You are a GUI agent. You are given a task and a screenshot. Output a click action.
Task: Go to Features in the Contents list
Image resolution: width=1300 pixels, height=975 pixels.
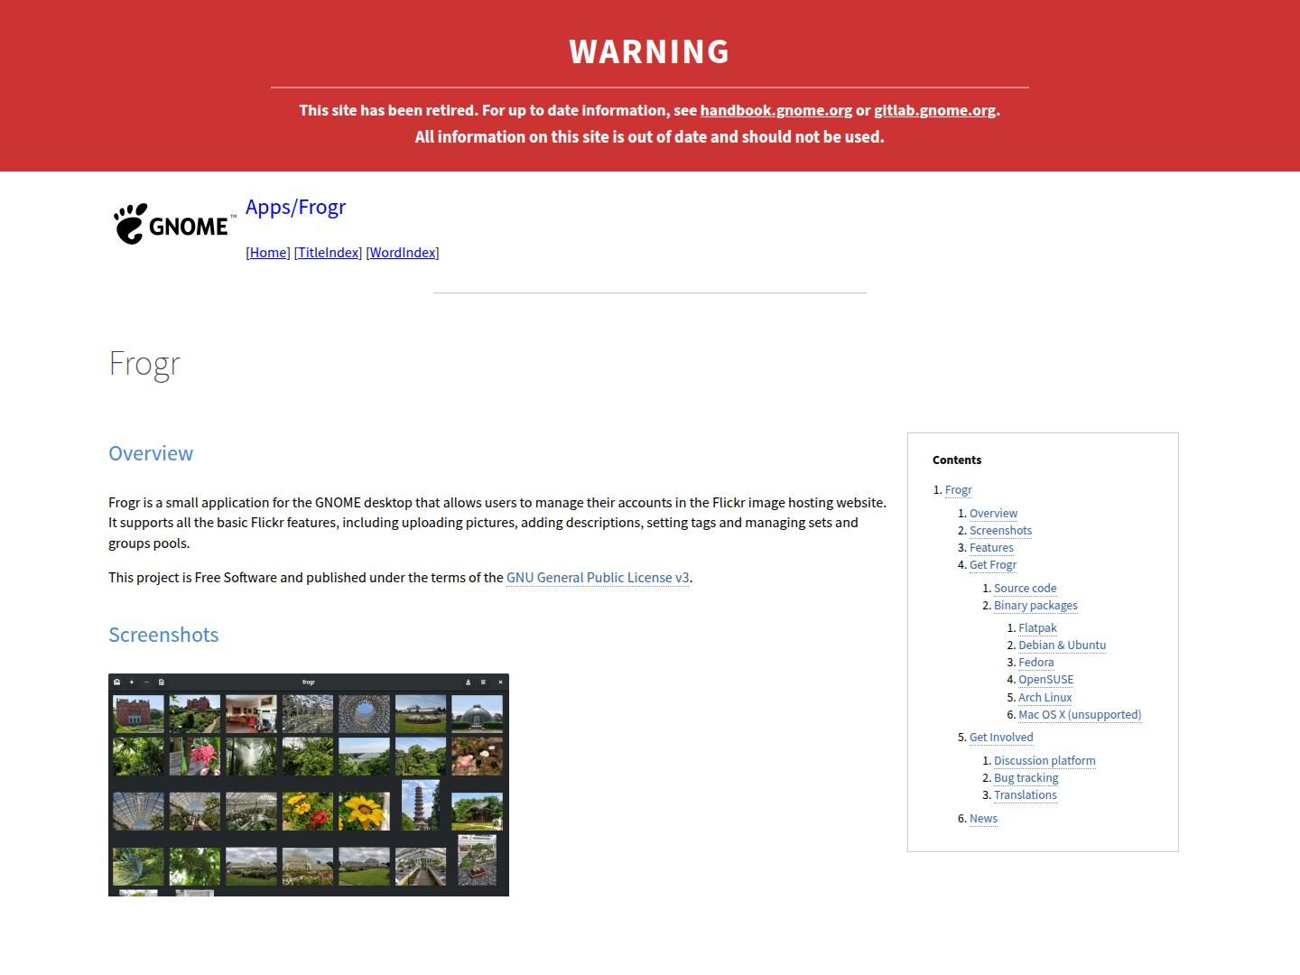pos(991,548)
